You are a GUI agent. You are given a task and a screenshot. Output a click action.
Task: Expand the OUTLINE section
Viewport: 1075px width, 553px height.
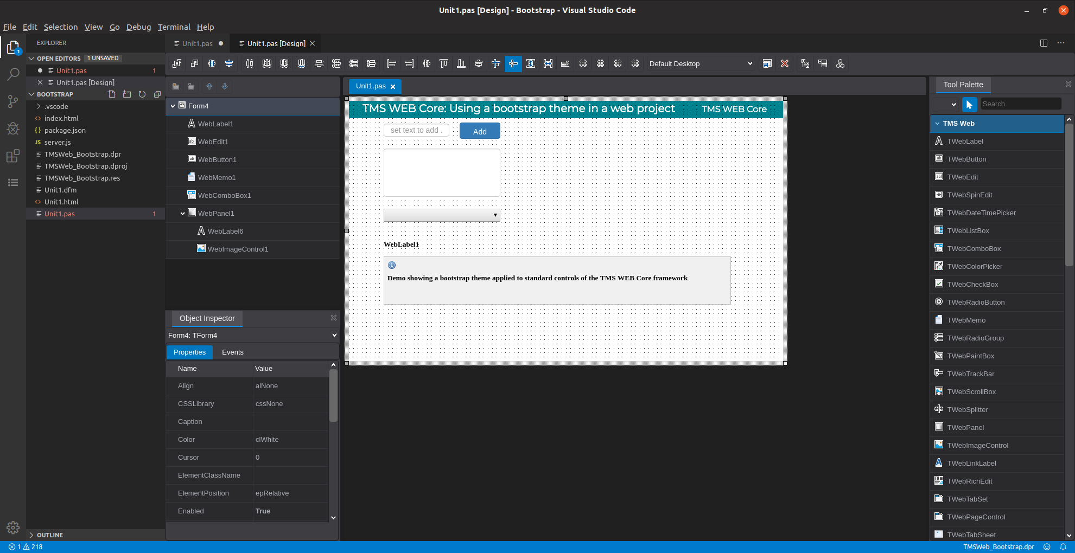click(31, 535)
